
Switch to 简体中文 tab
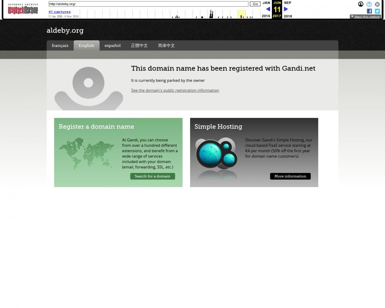[x=166, y=46]
